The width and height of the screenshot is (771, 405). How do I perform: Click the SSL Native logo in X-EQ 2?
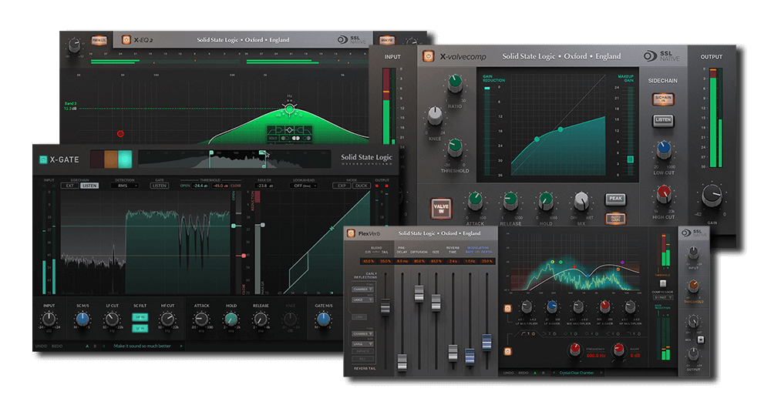point(351,40)
